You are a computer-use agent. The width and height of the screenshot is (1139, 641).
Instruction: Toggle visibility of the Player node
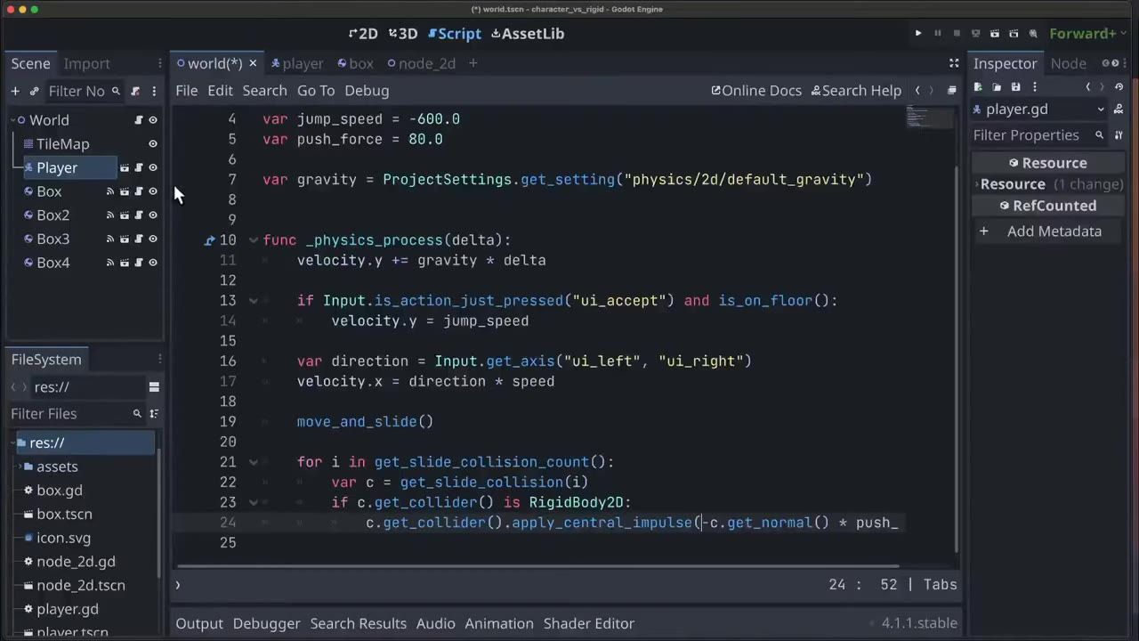click(153, 167)
